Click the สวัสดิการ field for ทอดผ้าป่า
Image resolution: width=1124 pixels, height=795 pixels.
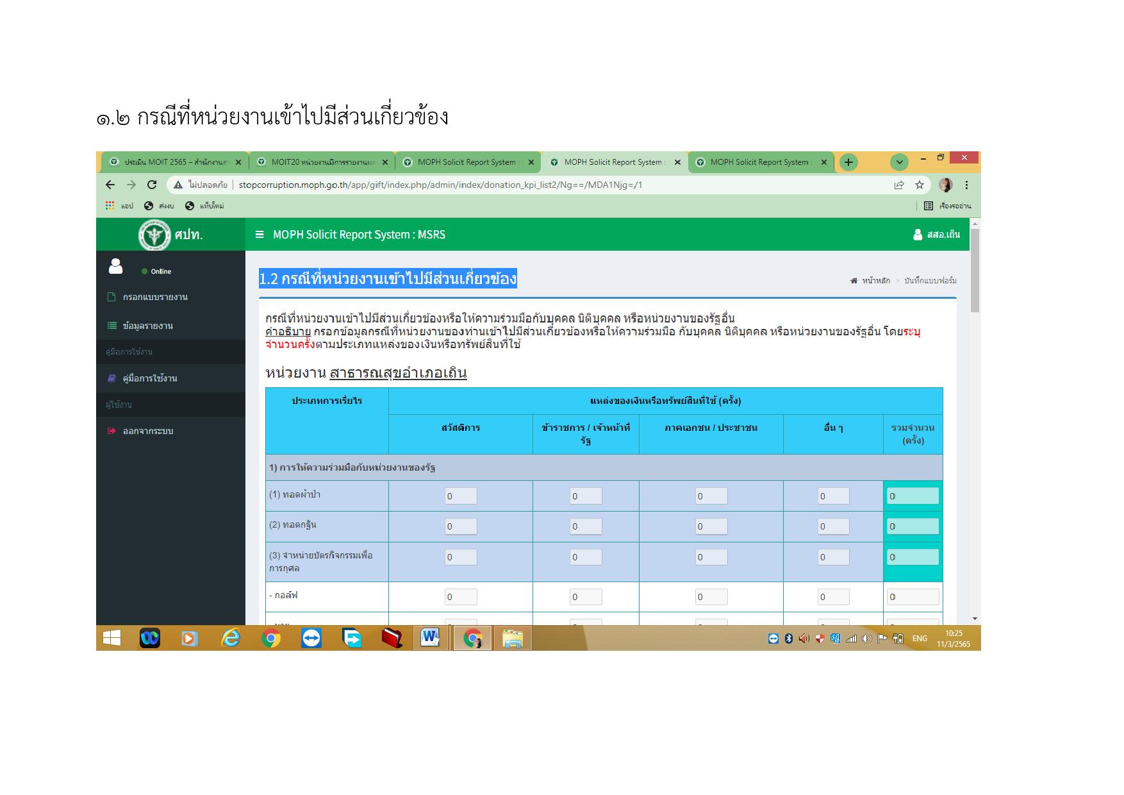click(461, 496)
